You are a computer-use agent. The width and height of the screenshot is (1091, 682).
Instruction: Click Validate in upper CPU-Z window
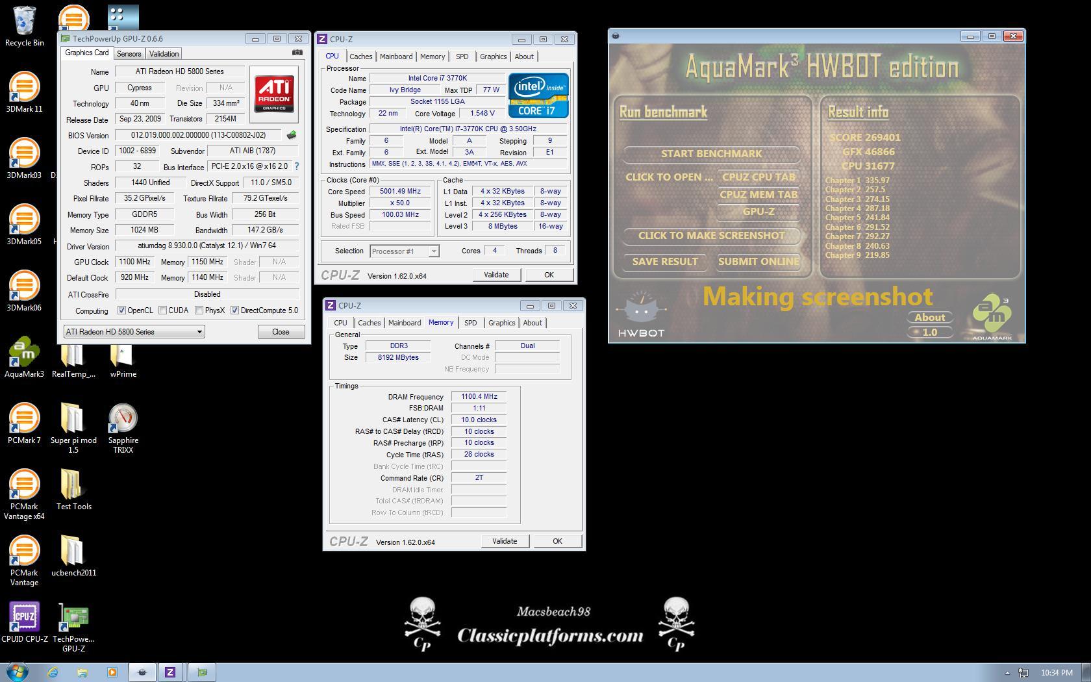tap(496, 275)
